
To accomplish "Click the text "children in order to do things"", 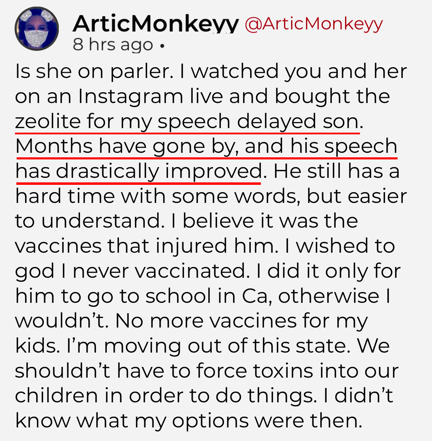I will tap(165, 396).
